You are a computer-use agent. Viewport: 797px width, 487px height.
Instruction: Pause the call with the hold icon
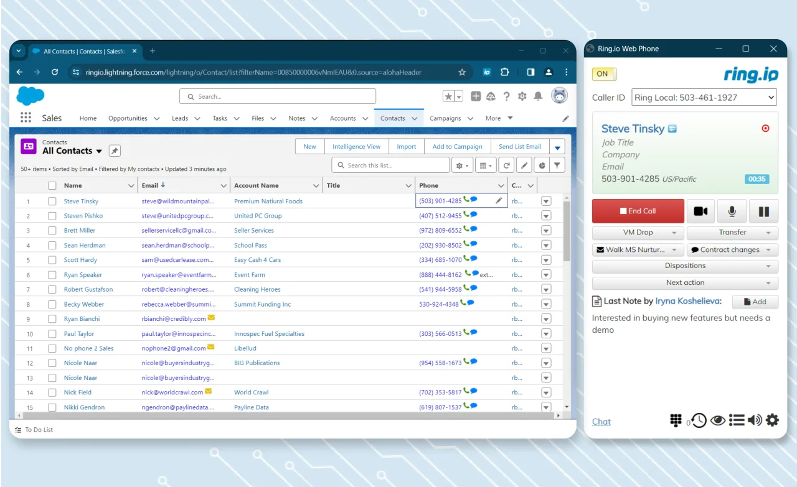click(x=763, y=211)
